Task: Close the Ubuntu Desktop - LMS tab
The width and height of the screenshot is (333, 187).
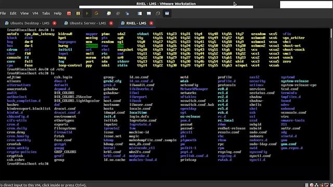Action: pos(54,23)
